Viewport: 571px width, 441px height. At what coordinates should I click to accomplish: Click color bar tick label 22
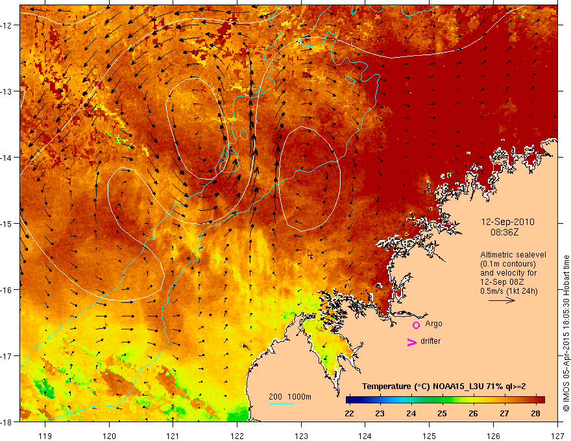(349, 414)
